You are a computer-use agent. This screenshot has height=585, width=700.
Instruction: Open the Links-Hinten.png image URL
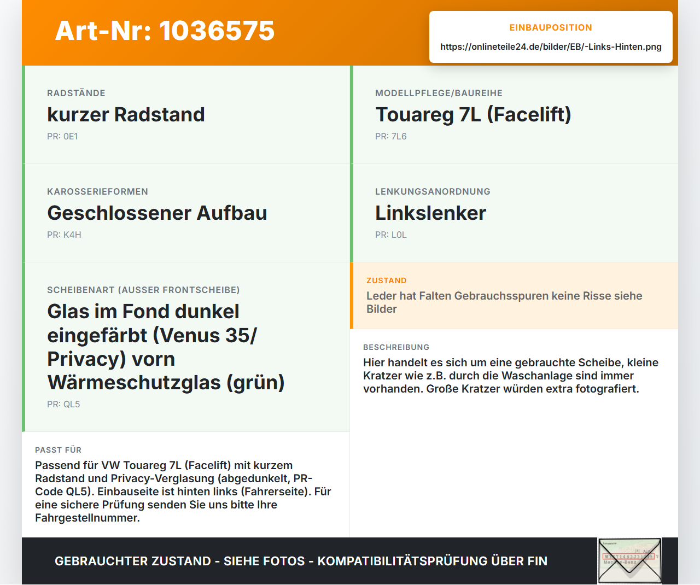(551, 46)
